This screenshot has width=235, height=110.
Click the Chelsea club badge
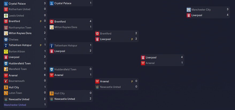[x=6, y=39]
